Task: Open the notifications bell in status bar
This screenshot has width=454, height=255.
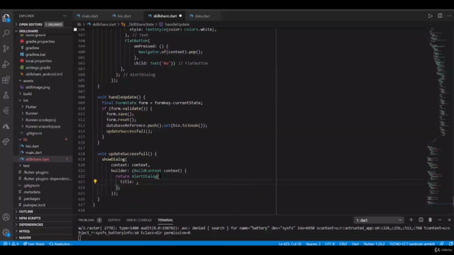Action: pos(450,244)
